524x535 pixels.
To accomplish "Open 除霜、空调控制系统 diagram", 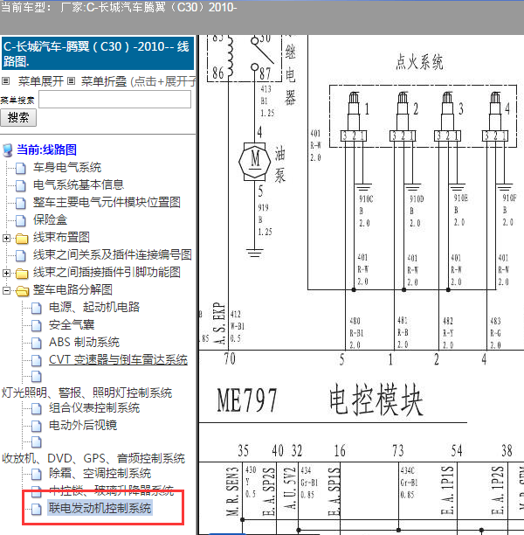I will point(100,473).
